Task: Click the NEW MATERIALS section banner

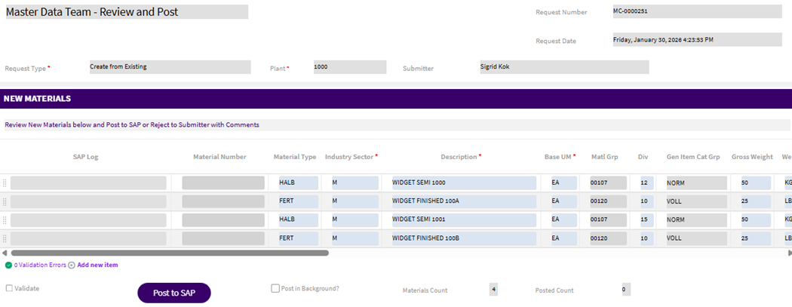Action: pyautogui.click(x=396, y=99)
